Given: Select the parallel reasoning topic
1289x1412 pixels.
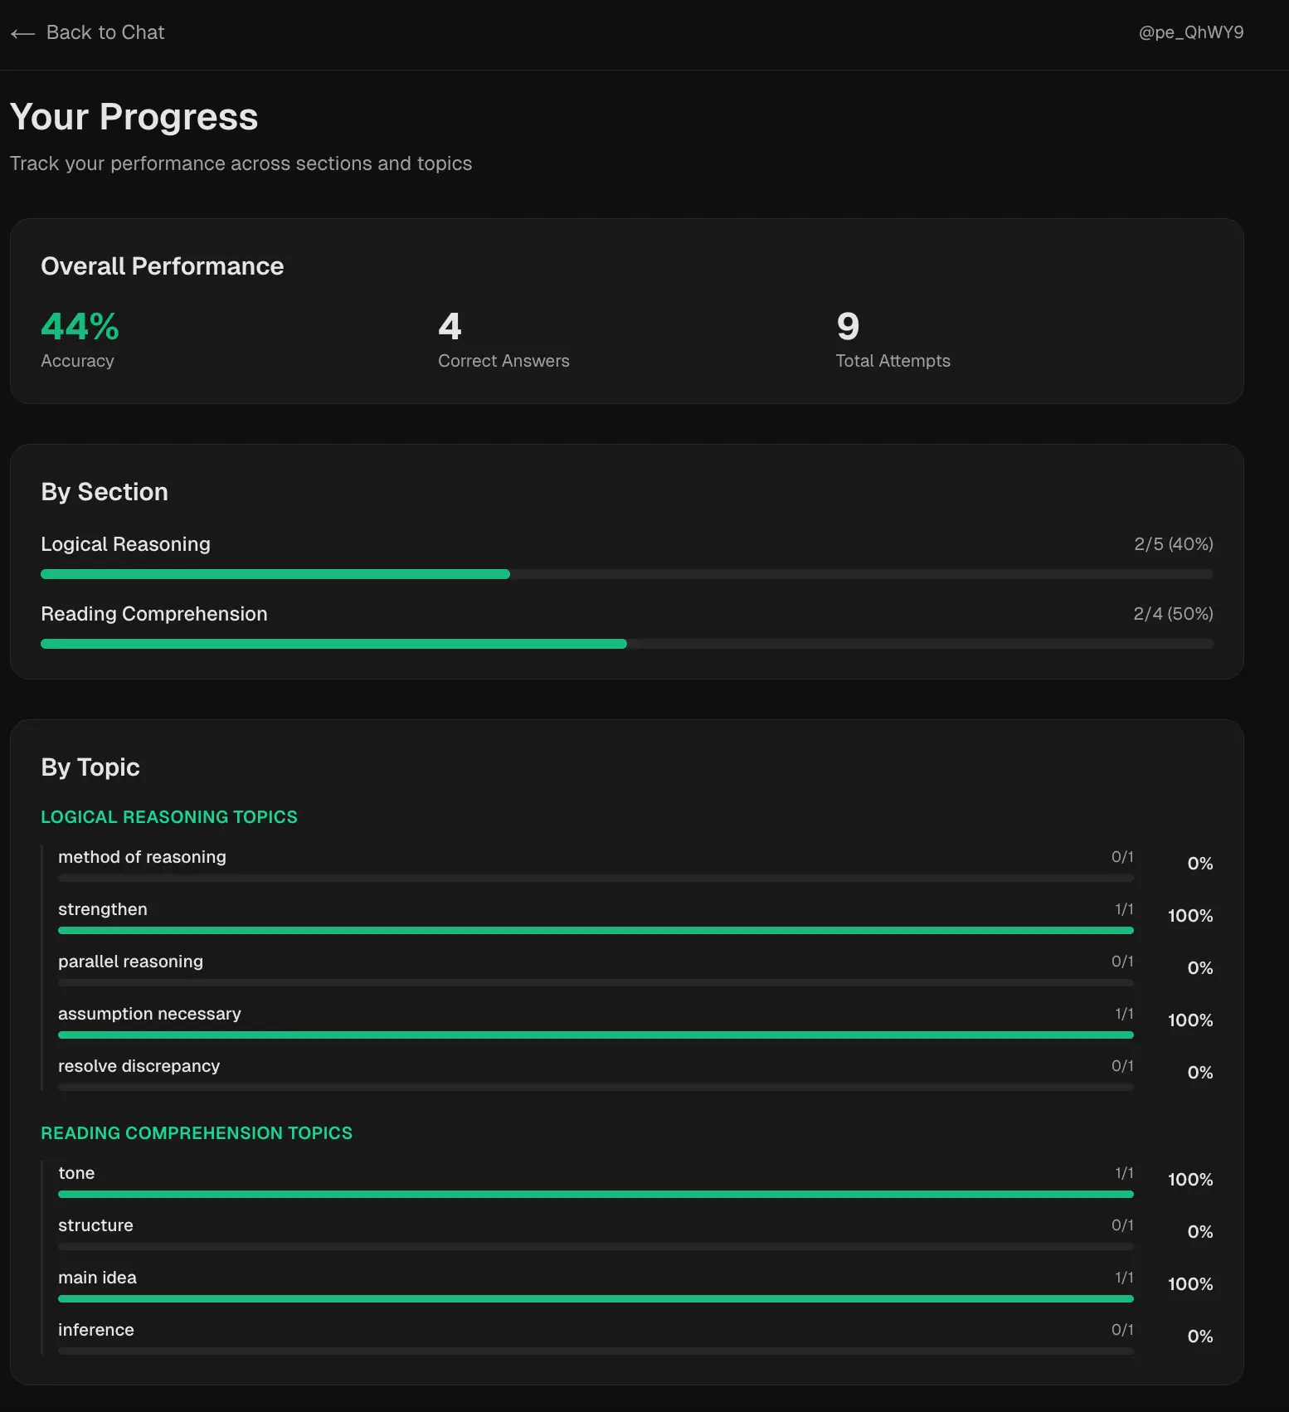Looking at the screenshot, I should click(130, 962).
